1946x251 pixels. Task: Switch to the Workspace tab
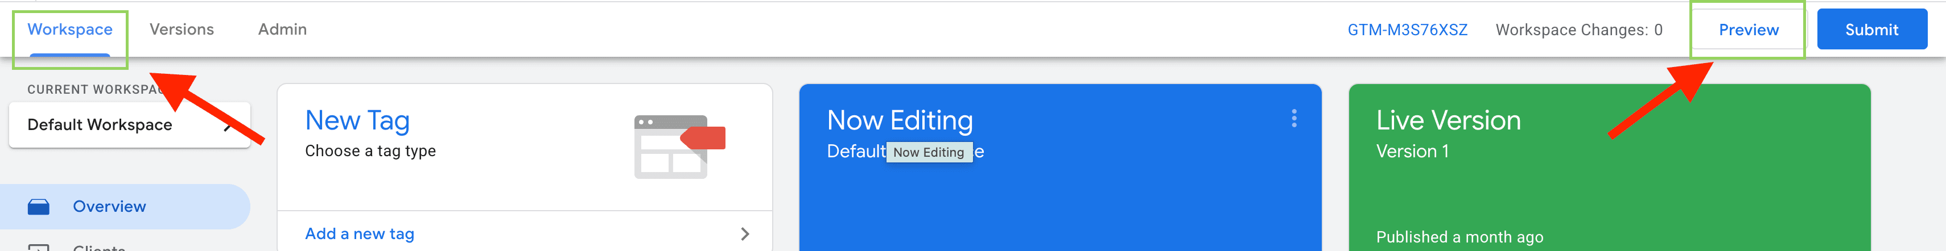69,30
